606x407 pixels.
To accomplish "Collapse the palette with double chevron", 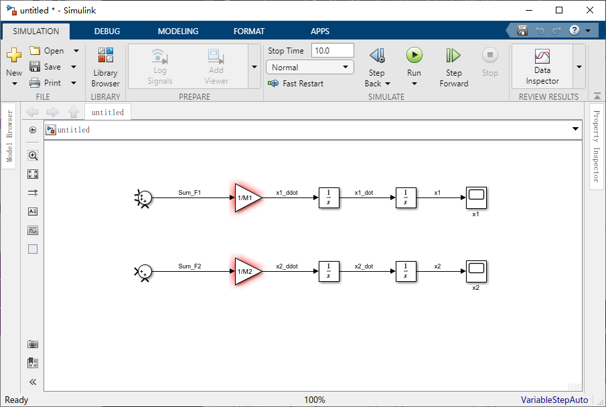I will (x=33, y=382).
